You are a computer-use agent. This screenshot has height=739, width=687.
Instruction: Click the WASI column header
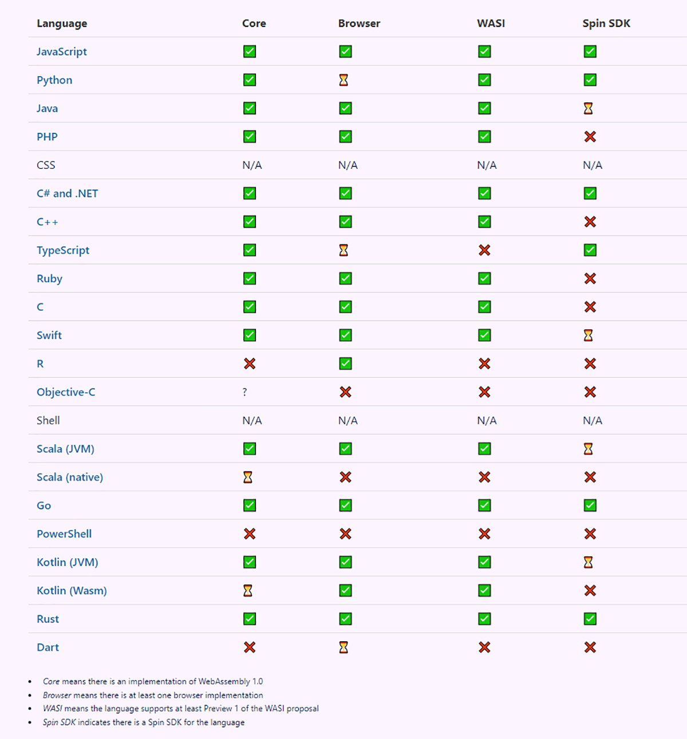[x=491, y=23]
